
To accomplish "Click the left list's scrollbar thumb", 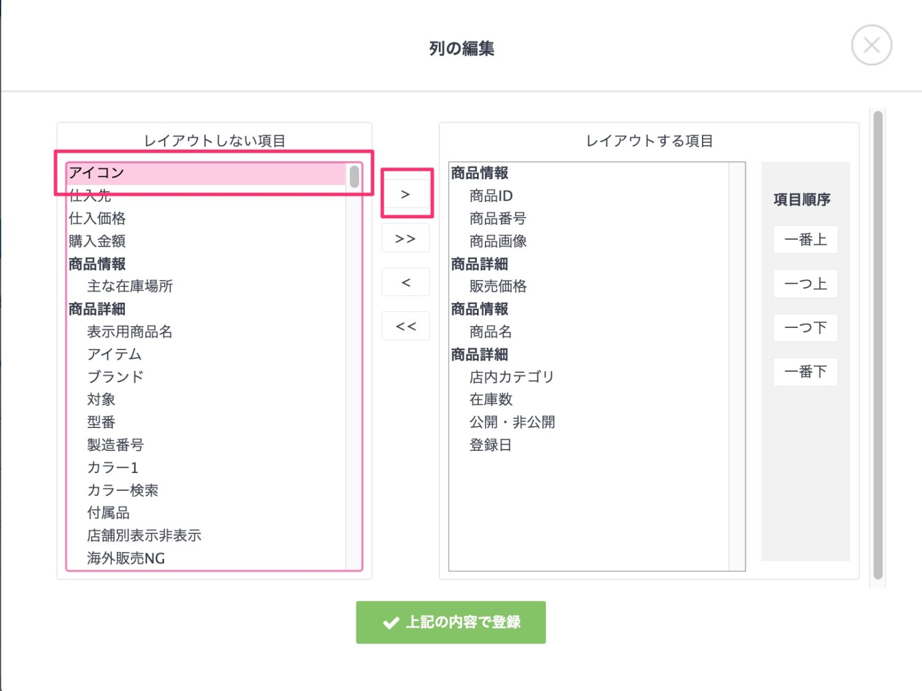I will [354, 177].
